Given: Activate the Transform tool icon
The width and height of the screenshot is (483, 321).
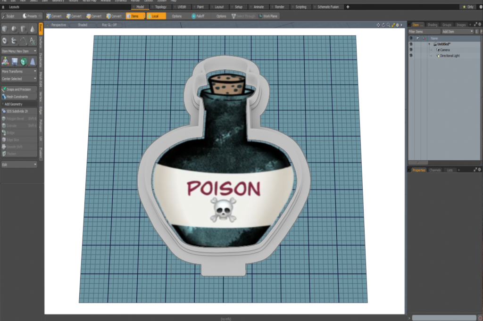Looking at the screenshot, I should [5, 61].
